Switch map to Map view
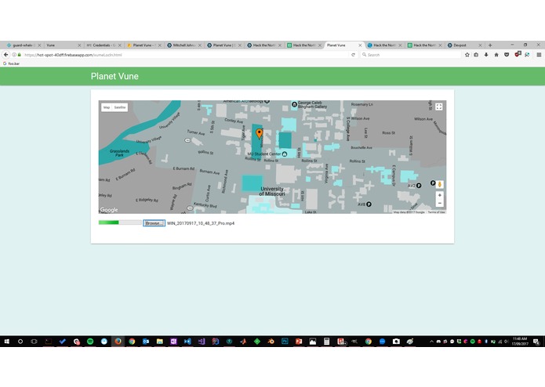Viewport: 545px width, 387px height. [x=107, y=107]
